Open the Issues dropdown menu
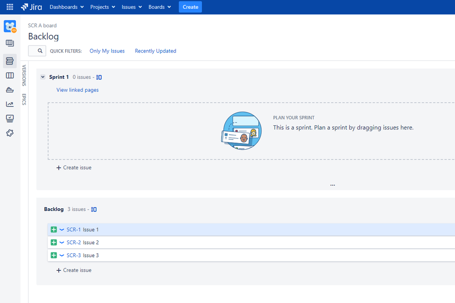The height and width of the screenshot is (303, 455). 132,7
